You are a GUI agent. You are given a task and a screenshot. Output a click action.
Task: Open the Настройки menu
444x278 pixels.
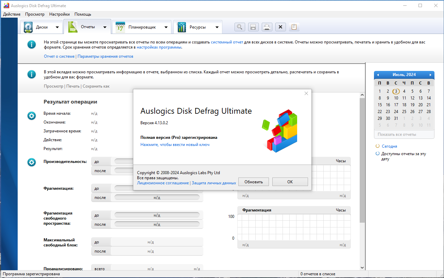[59, 14]
